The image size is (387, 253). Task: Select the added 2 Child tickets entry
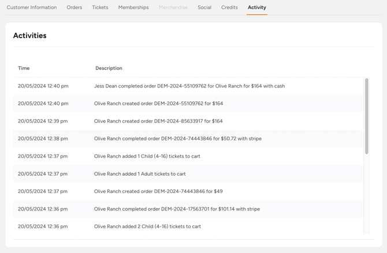(188, 226)
